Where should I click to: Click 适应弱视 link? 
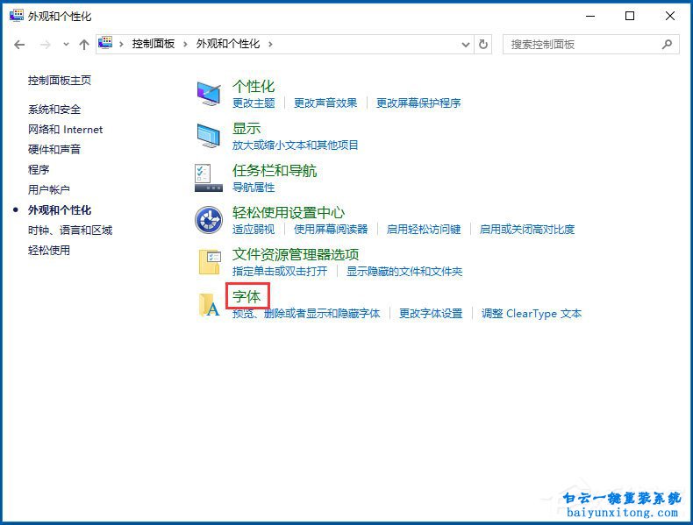point(254,229)
